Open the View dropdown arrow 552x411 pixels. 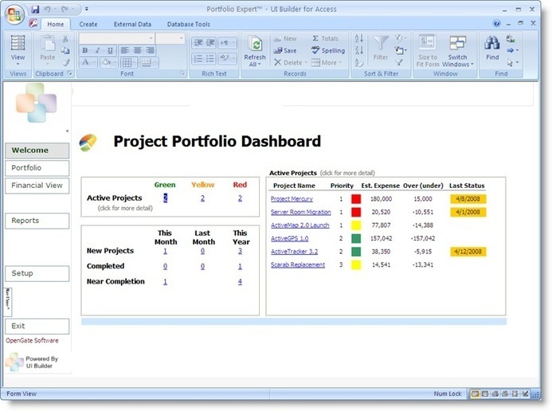[18, 65]
